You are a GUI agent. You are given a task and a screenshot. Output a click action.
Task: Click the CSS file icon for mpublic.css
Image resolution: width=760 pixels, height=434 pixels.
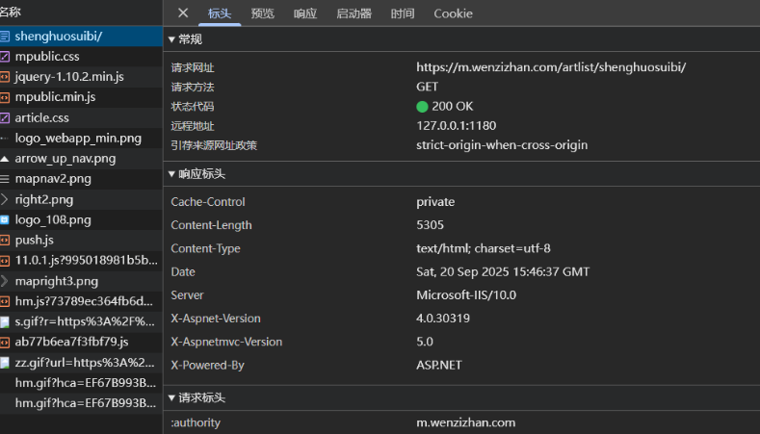(x=6, y=57)
